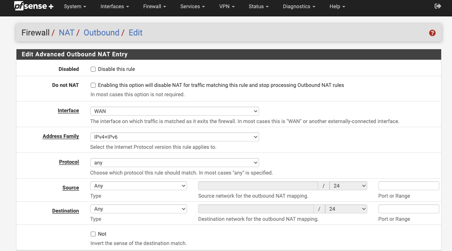452x251 pixels.
Task: Click the red help question mark icon
Action: point(432,33)
